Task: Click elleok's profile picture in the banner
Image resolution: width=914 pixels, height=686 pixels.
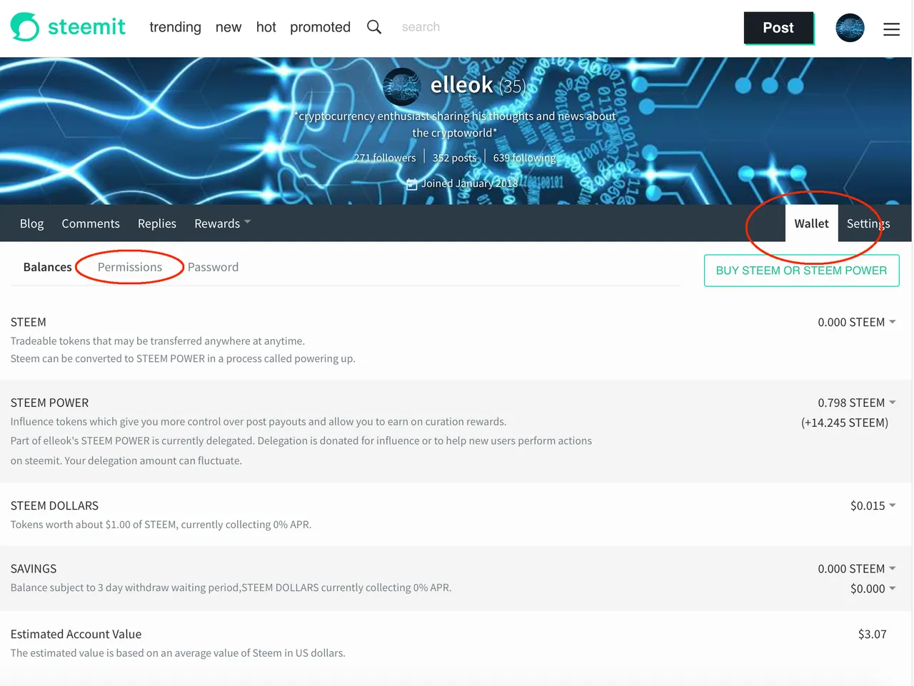Action: pos(402,86)
